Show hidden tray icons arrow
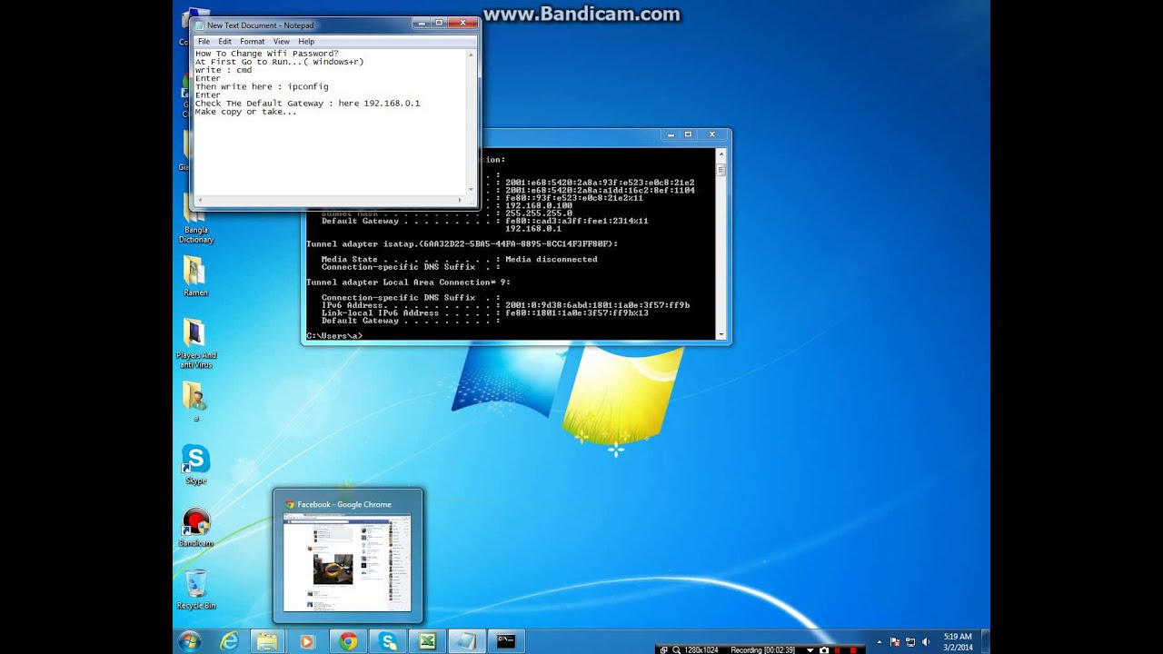This screenshot has width=1163, height=654. pos(879,642)
